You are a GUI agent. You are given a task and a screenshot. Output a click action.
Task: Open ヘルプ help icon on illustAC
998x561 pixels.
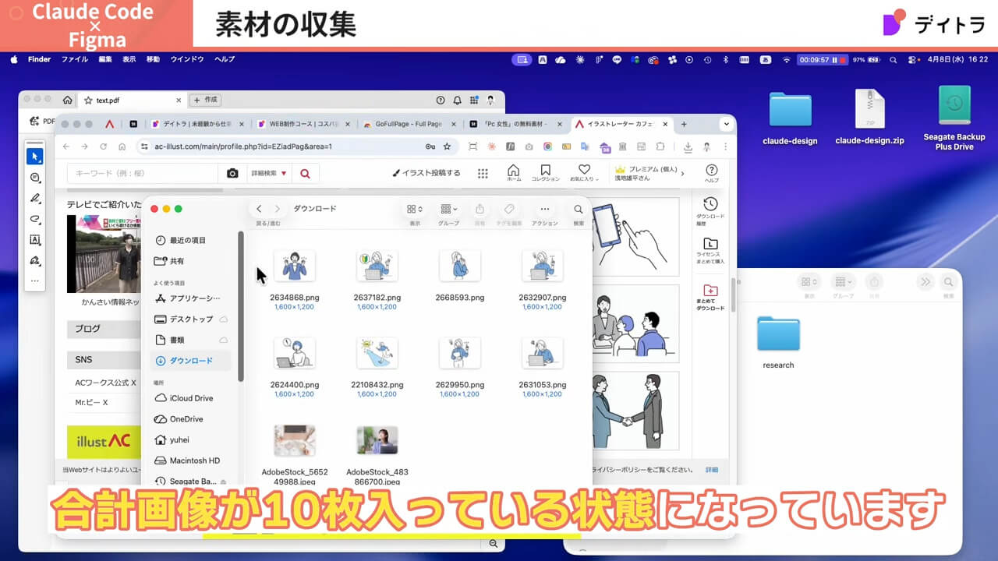click(x=712, y=173)
